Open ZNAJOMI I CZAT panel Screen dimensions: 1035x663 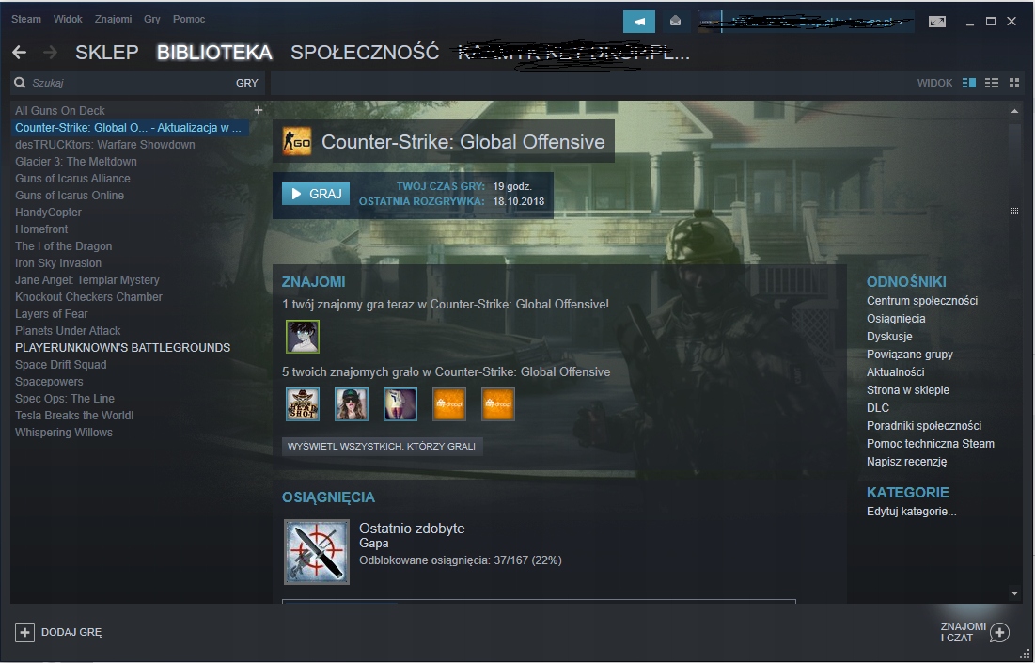point(976,632)
